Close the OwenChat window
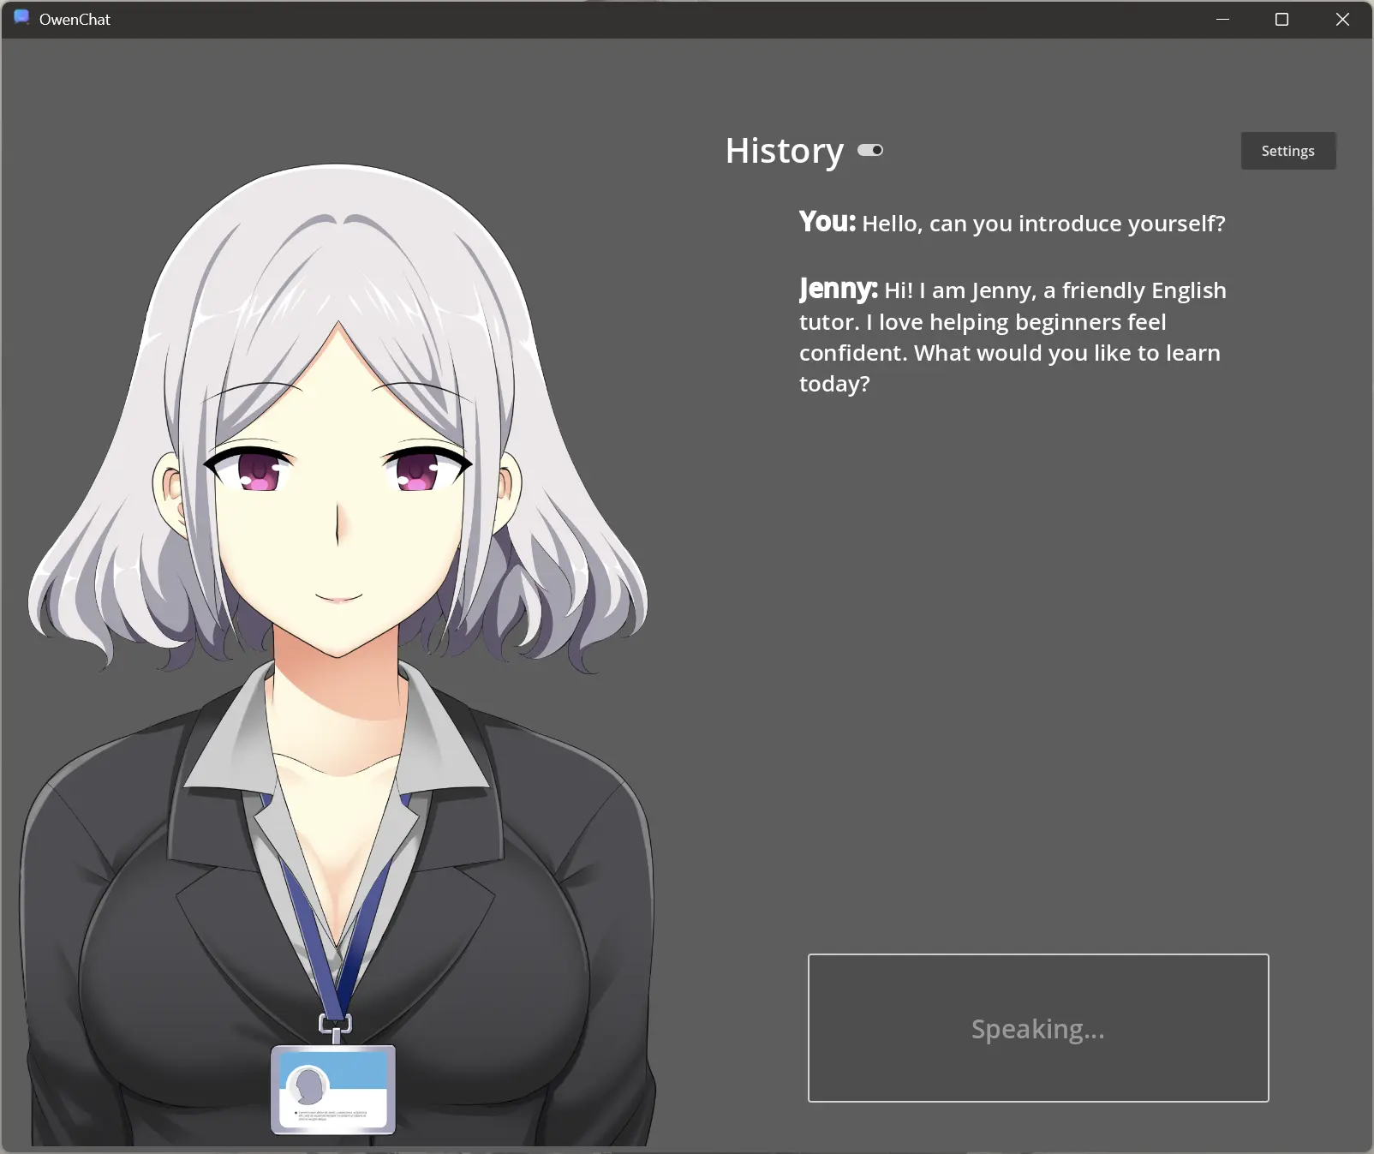The image size is (1374, 1154). (1342, 19)
